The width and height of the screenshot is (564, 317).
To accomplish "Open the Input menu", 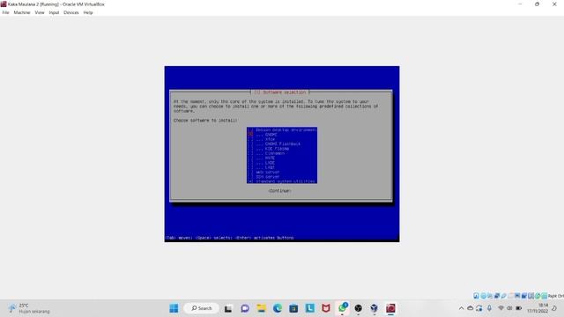I will (x=54, y=12).
